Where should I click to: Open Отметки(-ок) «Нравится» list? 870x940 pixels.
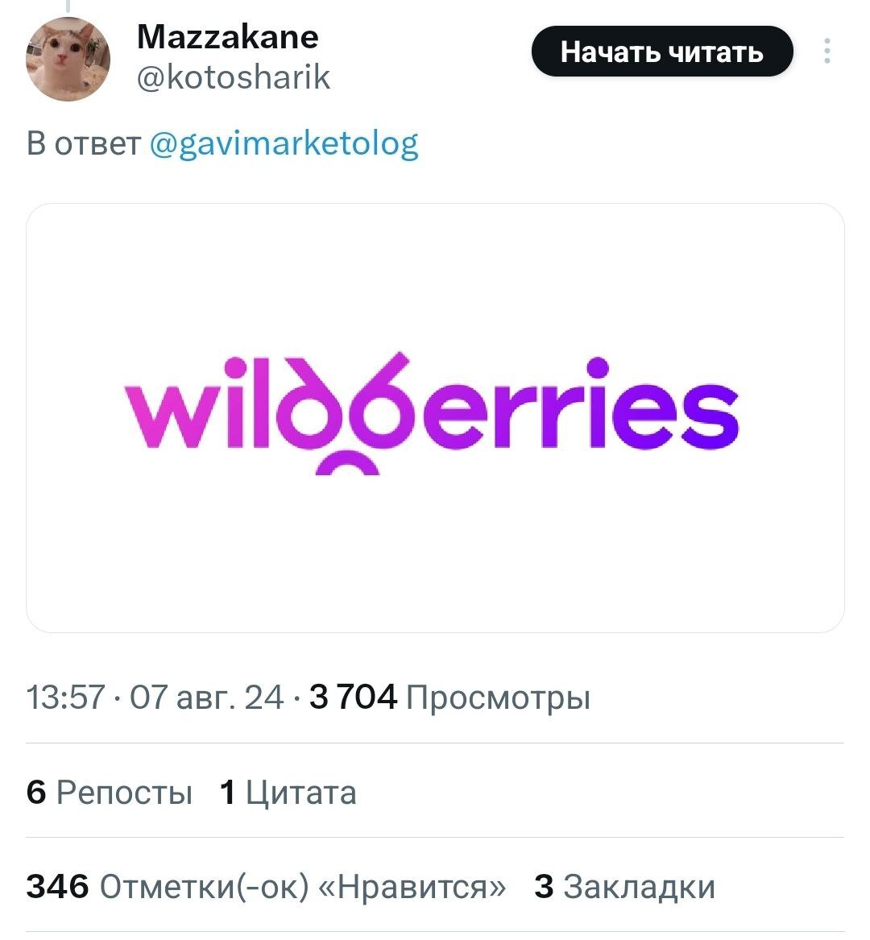[x=303, y=886]
